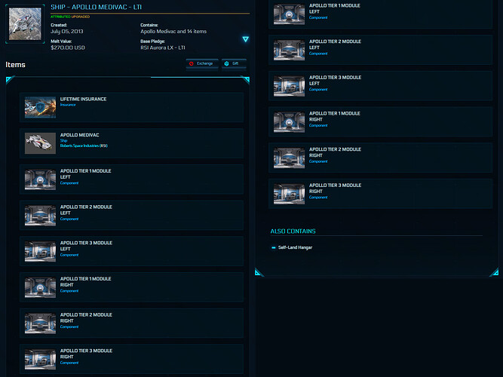Viewport: 503px width, 377px height.
Task: Click the Roberts Space Industries link
Action: pyautogui.click(x=83, y=146)
